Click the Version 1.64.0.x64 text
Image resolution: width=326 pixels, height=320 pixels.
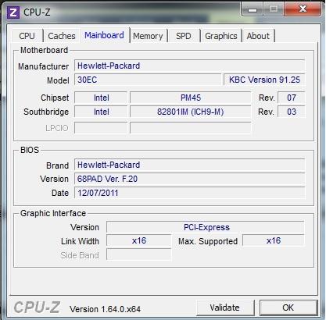[105, 309]
